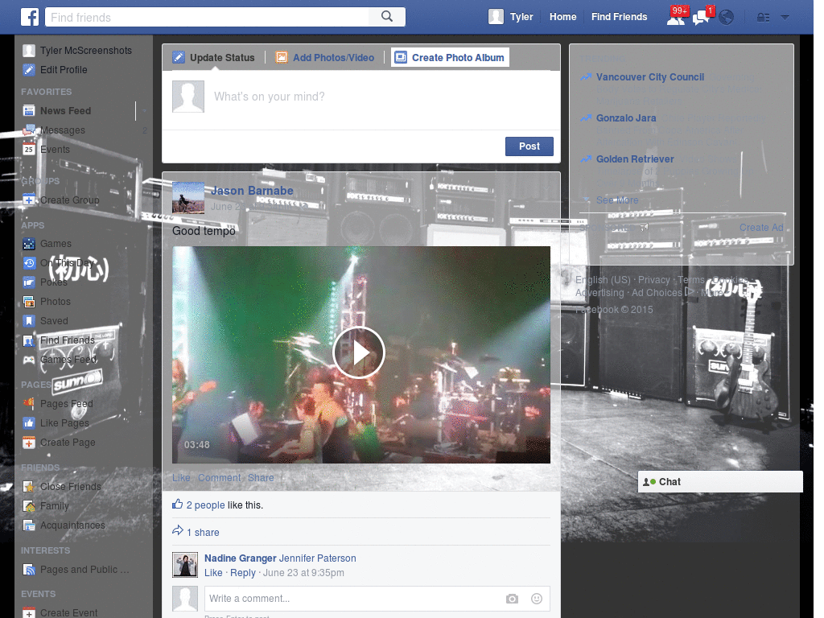The height and width of the screenshot is (618, 824).
Task: Click the search magnifier button
Action: (387, 17)
